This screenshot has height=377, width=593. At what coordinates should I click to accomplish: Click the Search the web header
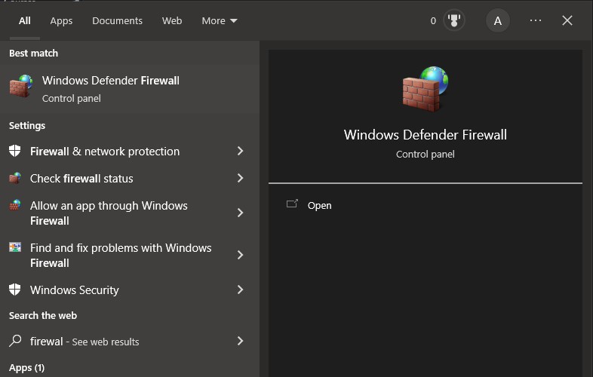pos(43,315)
